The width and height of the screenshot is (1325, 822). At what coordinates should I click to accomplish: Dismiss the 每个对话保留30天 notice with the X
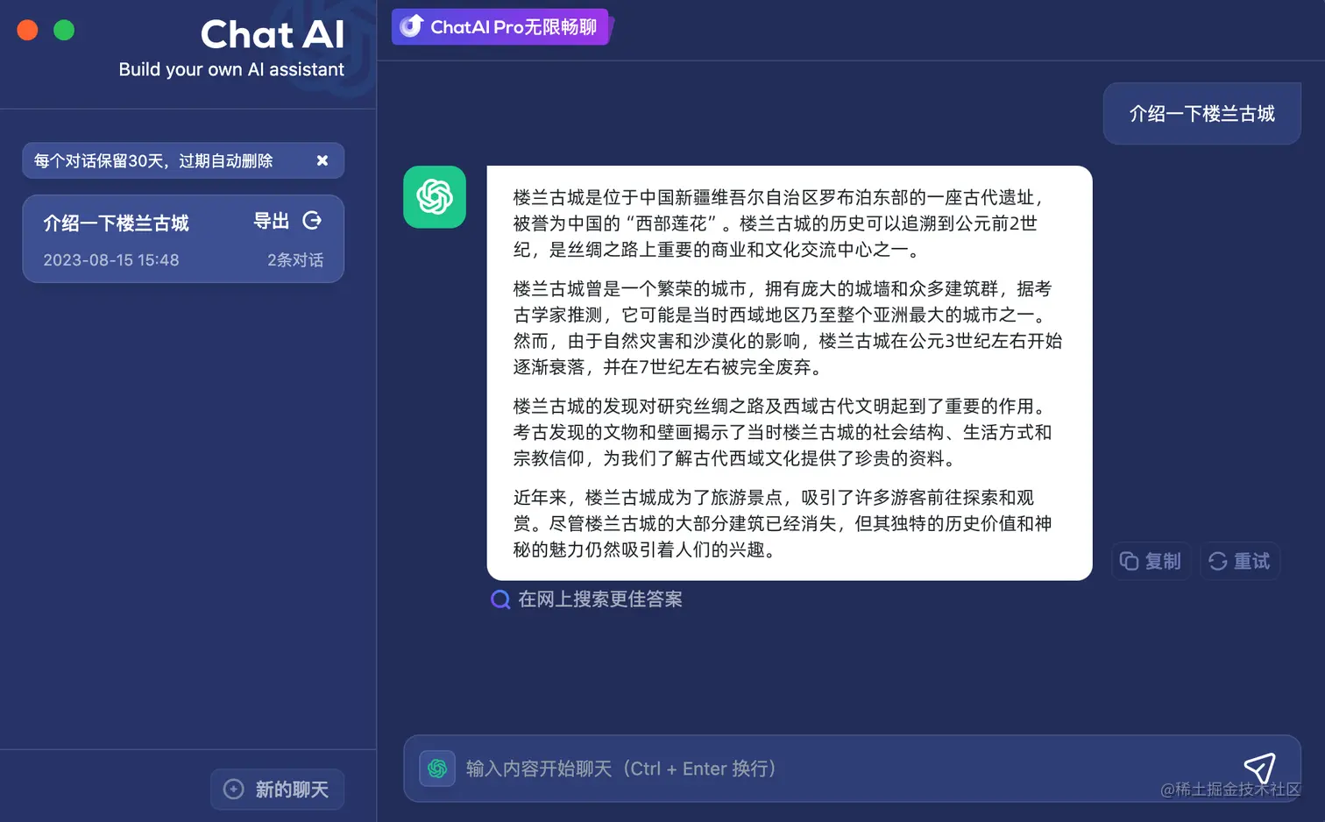pyautogui.click(x=322, y=160)
